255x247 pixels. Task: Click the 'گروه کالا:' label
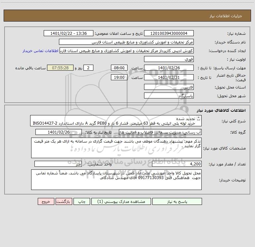238,132
